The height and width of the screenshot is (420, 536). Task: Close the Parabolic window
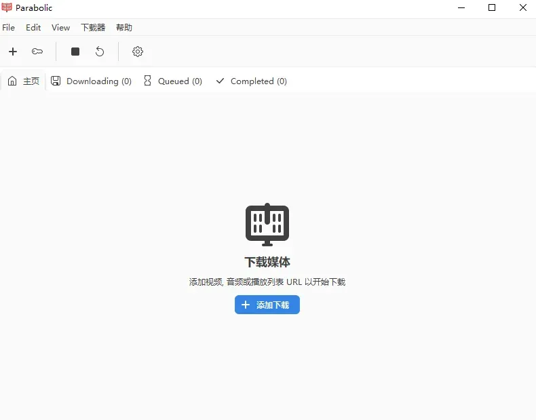tap(522, 7)
